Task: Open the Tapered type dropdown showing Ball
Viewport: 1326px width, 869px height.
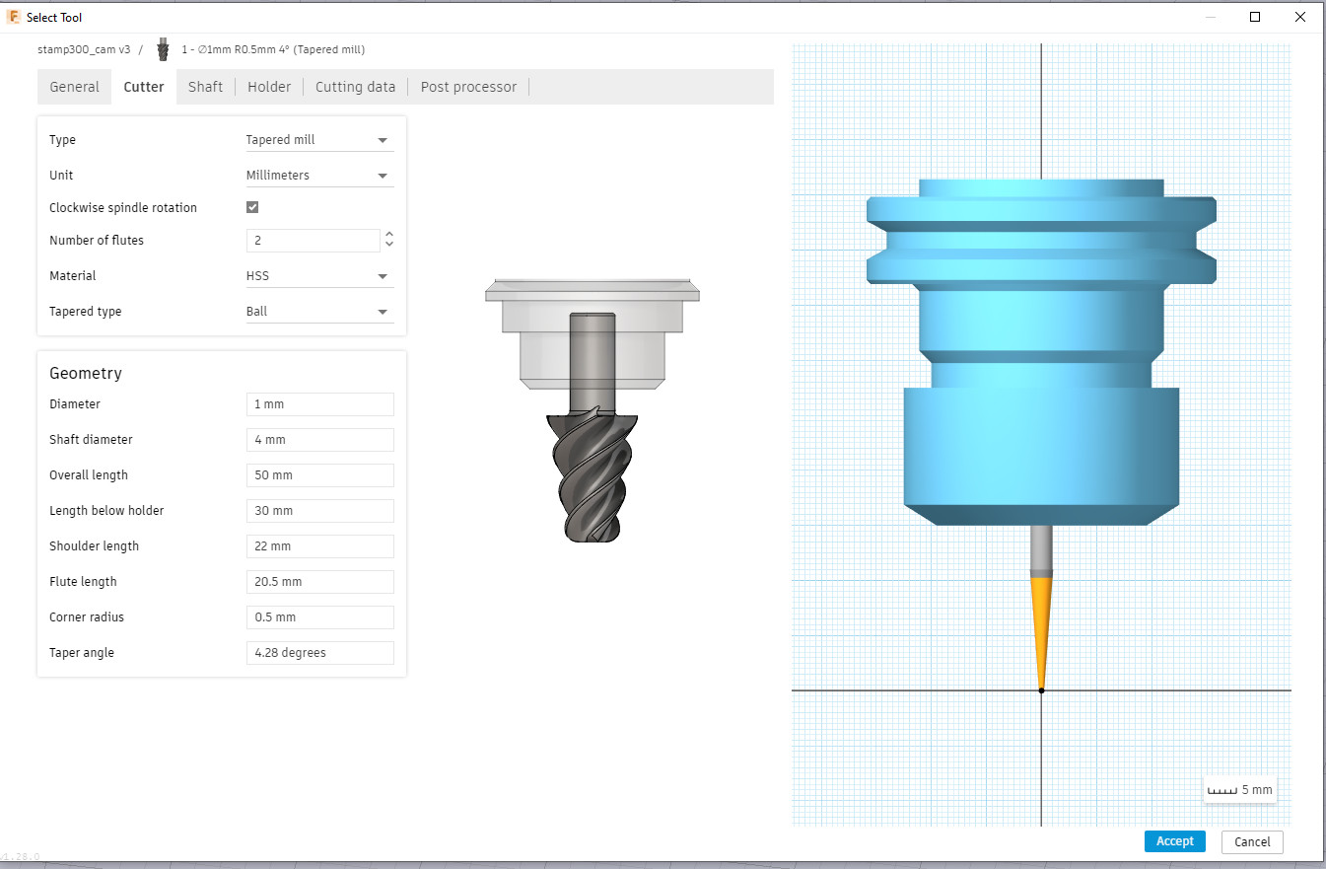Action: pos(319,312)
